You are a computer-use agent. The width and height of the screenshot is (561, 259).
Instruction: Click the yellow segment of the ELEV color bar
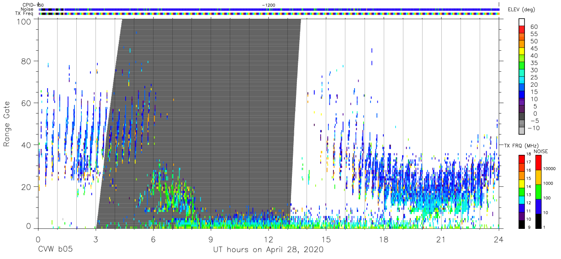click(x=521, y=51)
